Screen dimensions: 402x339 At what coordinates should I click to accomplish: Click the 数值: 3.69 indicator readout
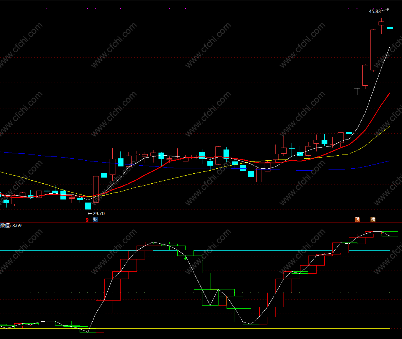(11, 226)
